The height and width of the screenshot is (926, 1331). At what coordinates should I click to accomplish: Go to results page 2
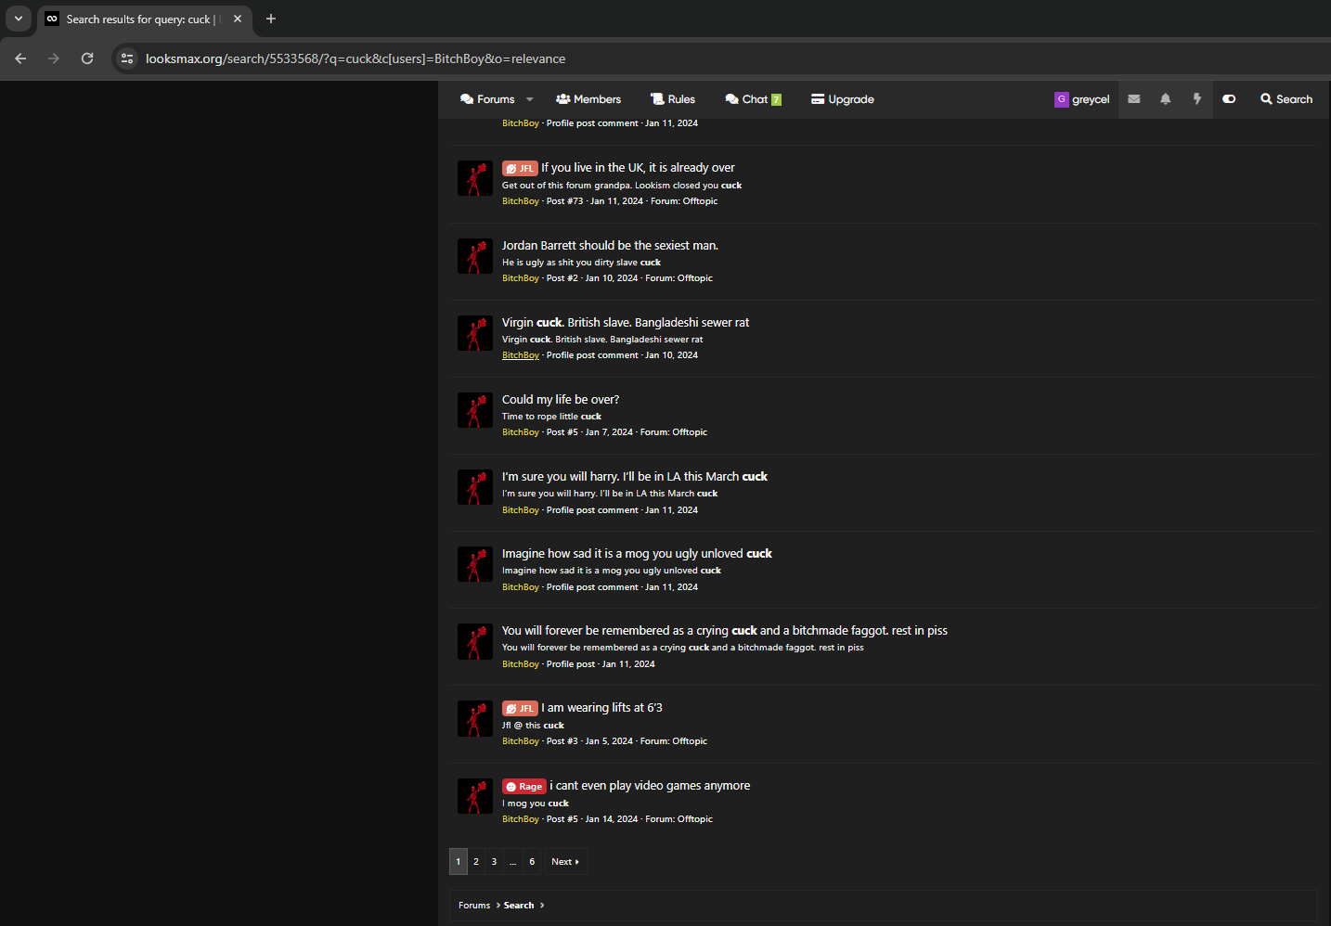pos(476,862)
